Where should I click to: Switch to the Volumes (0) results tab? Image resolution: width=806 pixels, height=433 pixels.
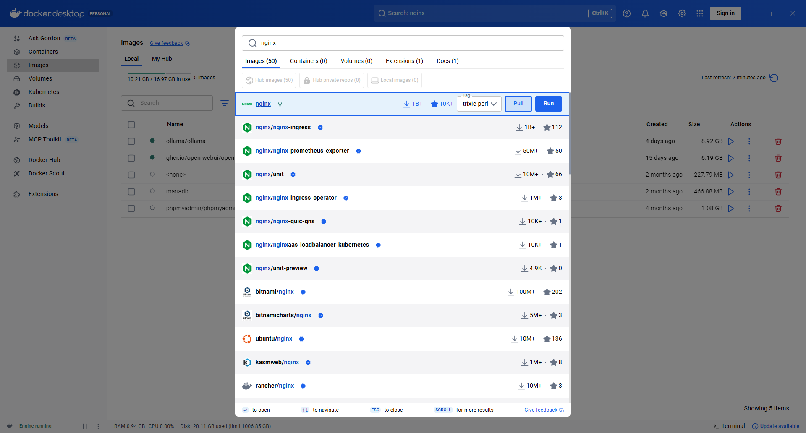coord(356,61)
